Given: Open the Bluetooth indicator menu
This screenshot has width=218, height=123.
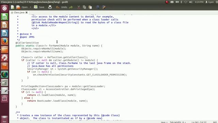Looking at the screenshot, I should [181, 2].
